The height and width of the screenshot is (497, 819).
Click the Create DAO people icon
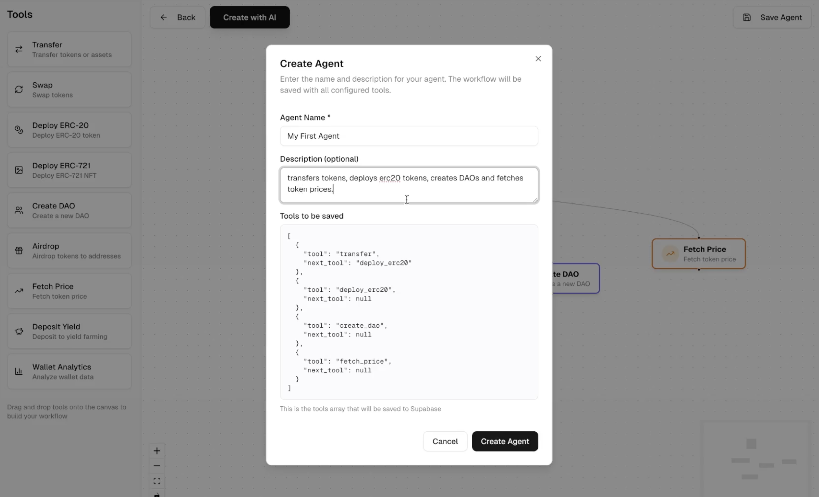point(19,210)
